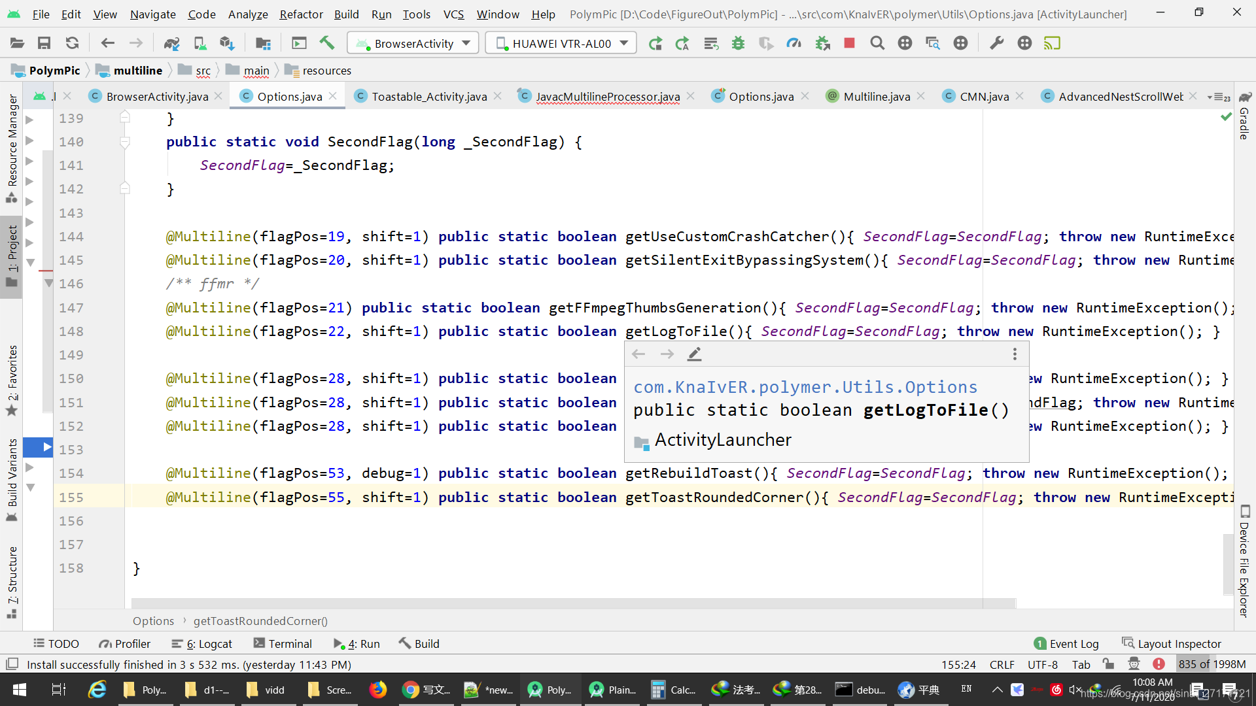1256x706 pixels.
Task: Apply code changes icon with letter A
Action: pos(682,43)
